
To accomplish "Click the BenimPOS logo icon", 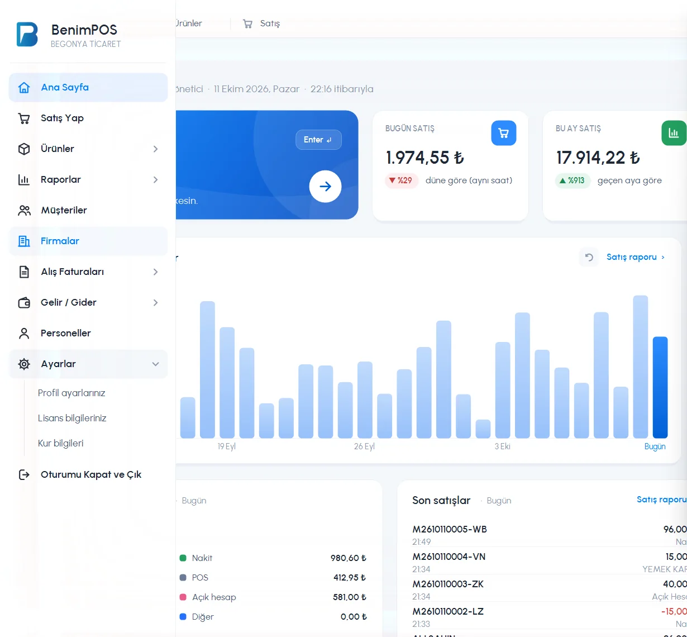I will tap(27, 34).
